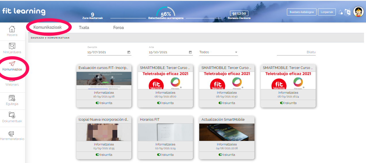
Task: Open the Harremanetarako contact icon
Action: coord(12,134)
